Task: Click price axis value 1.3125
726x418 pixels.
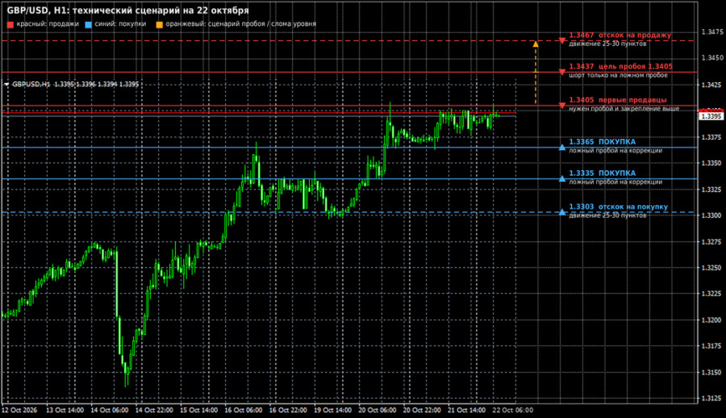Action: [x=711, y=399]
